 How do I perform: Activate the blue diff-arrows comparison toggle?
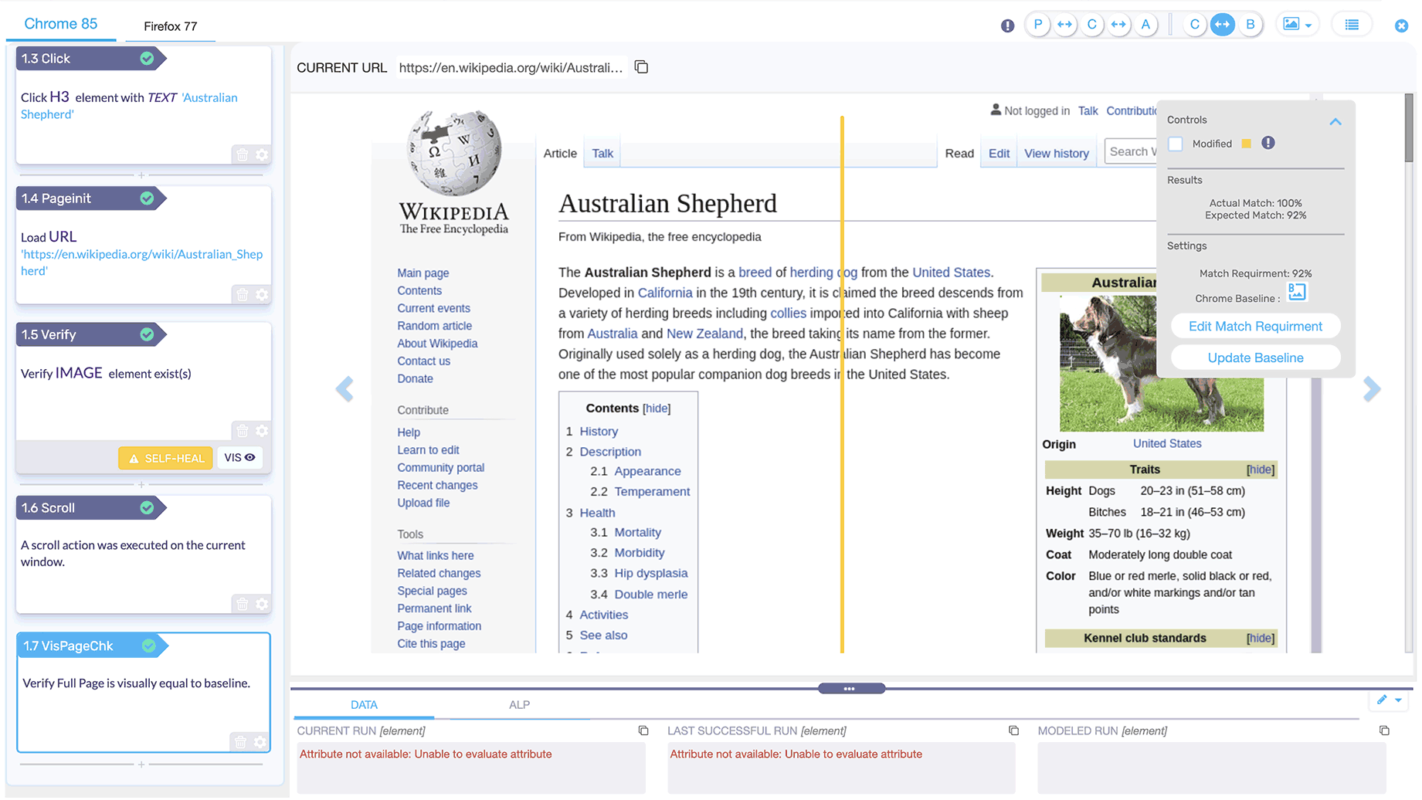coord(1223,25)
